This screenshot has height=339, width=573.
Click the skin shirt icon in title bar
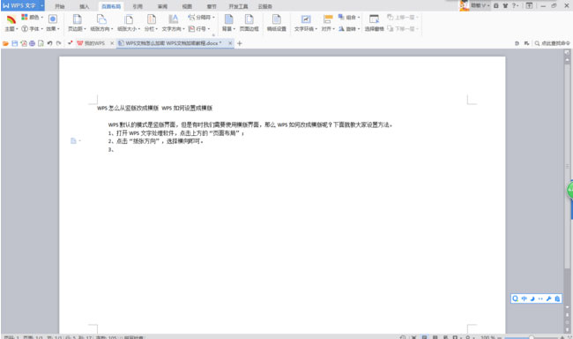(505, 5)
